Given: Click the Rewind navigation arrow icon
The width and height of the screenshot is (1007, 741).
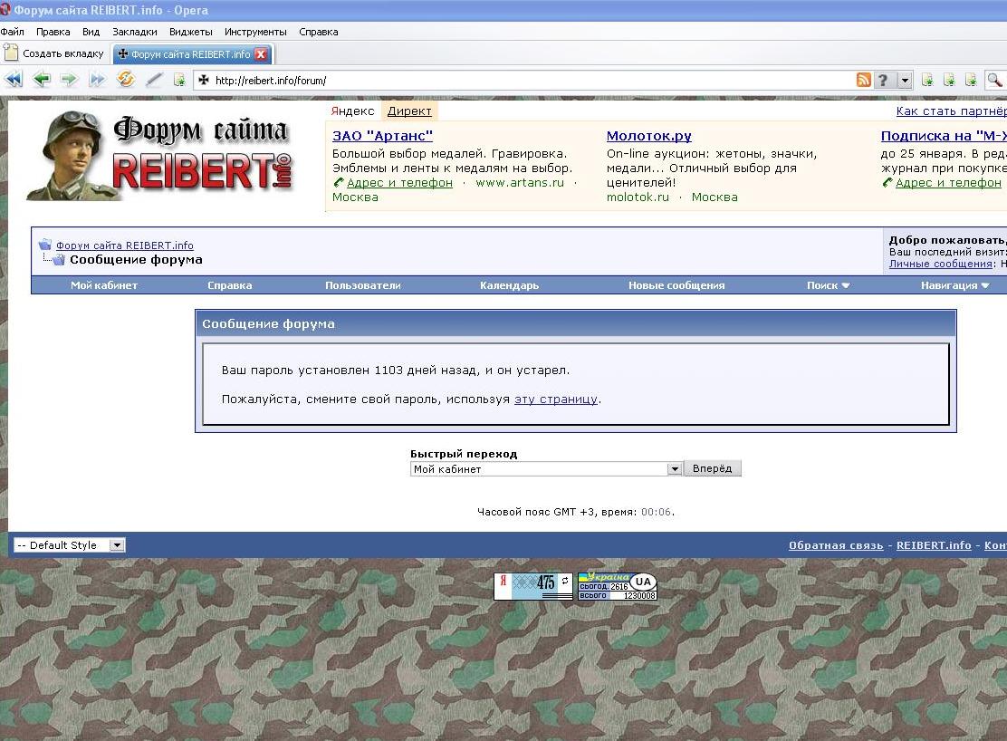Looking at the screenshot, I should [14, 80].
